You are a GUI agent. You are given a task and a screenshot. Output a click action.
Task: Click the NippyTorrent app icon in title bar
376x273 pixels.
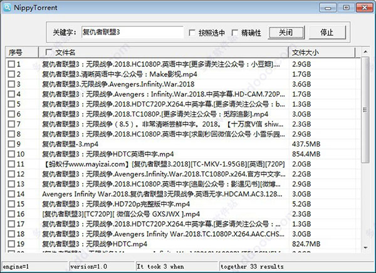[7, 8]
